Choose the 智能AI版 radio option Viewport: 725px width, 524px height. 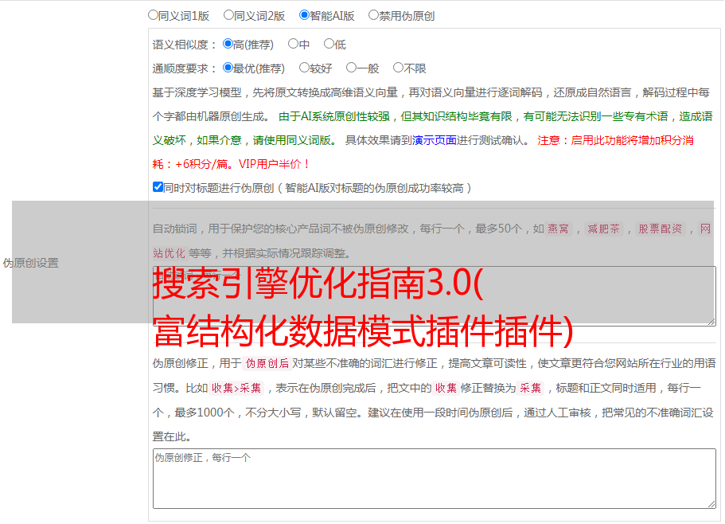pos(304,15)
